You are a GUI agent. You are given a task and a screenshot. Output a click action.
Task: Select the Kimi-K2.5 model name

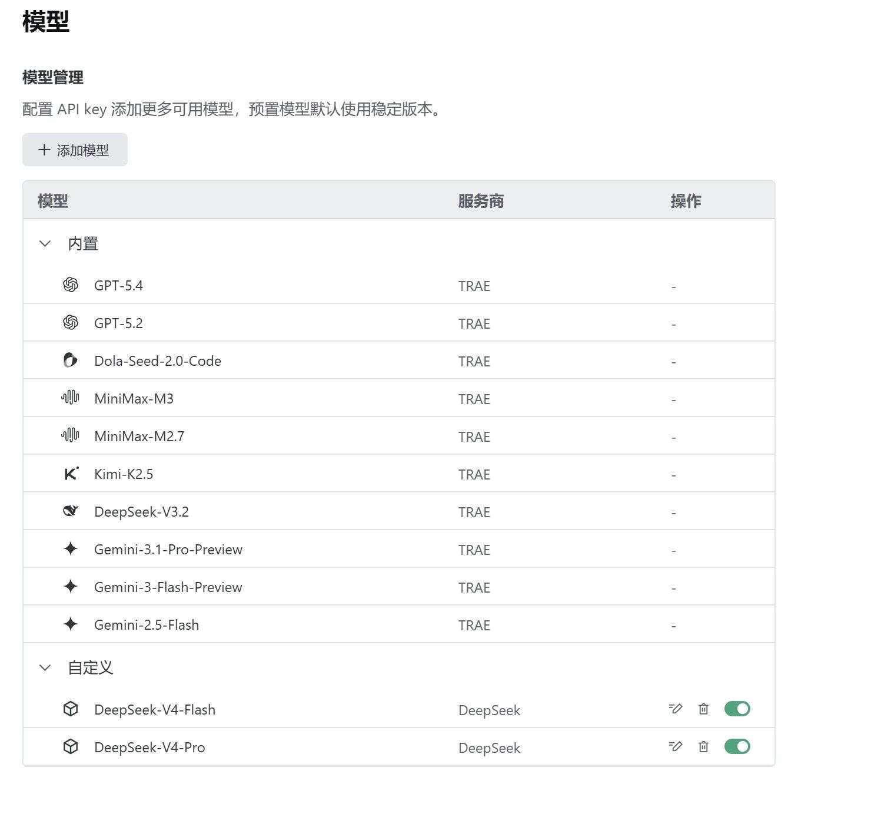tap(124, 474)
